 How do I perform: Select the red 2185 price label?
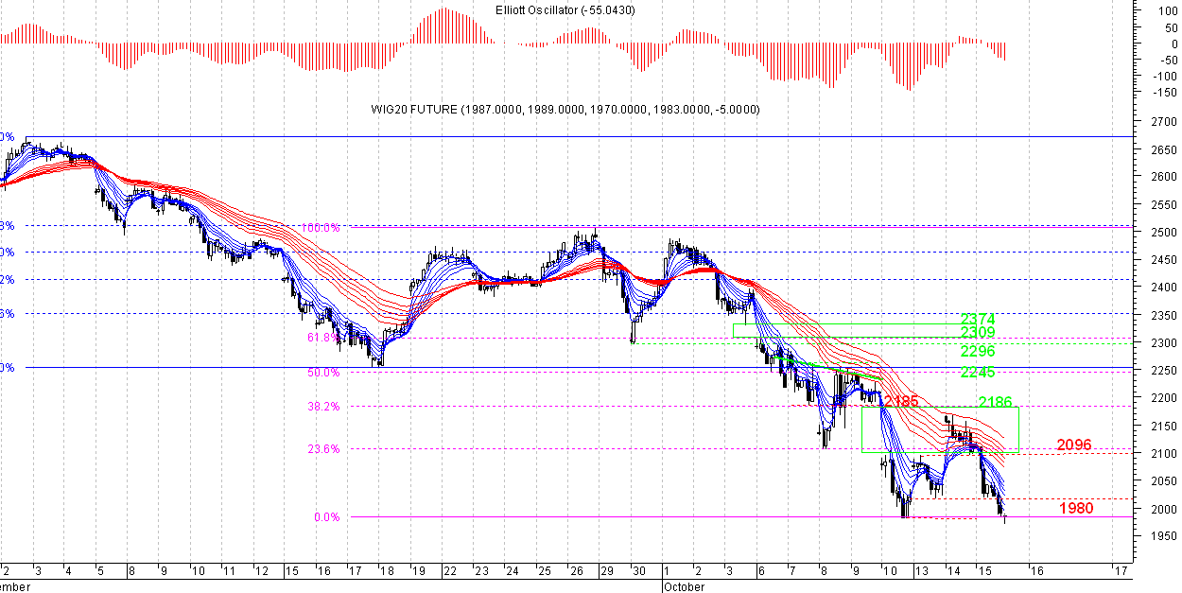click(900, 402)
